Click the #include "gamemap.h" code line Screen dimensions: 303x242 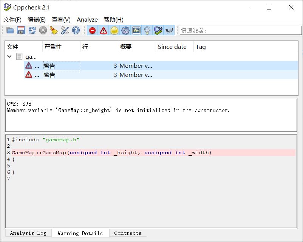tap(46, 140)
